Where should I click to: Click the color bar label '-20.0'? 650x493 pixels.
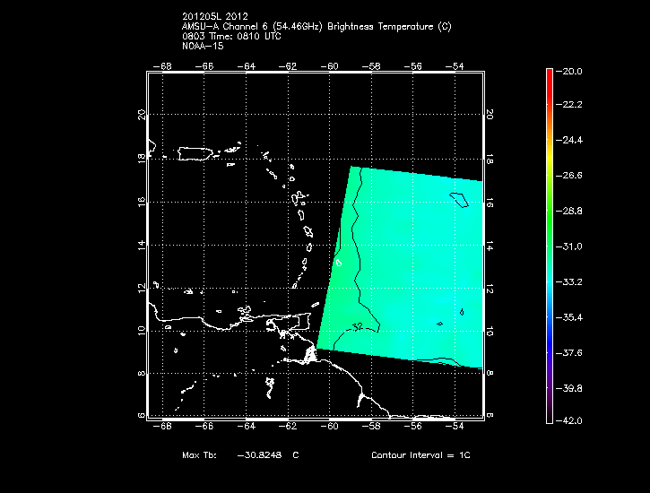coord(568,71)
